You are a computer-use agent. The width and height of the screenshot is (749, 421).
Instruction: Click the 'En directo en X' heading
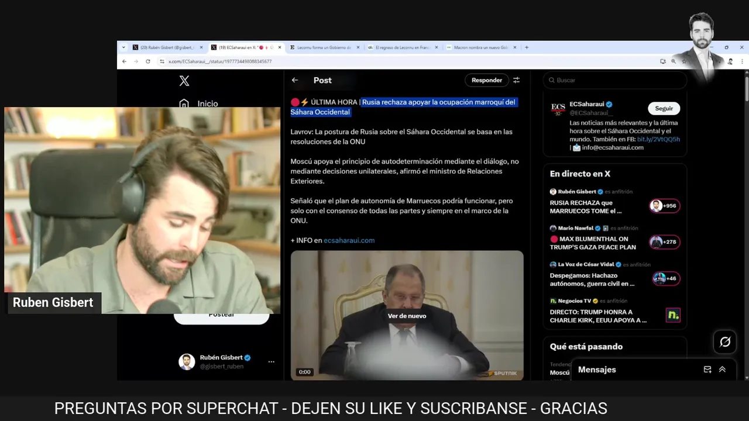coord(580,174)
